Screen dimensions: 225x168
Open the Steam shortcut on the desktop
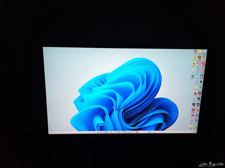196,121
